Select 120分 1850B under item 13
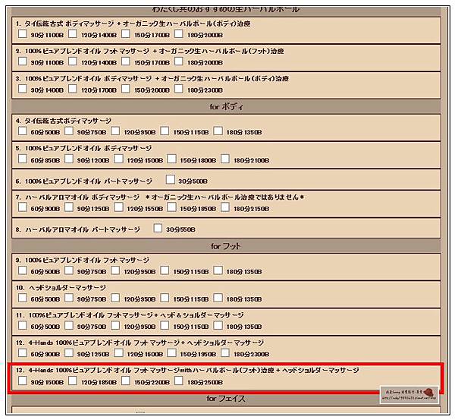Image resolution: width=455 pixels, height=420 pixels. click(73, 381)
